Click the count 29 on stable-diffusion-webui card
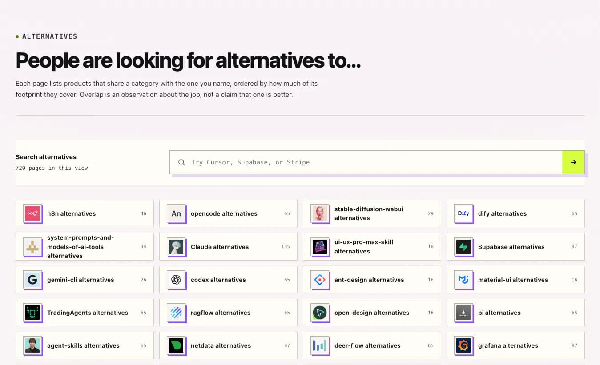This screenshot has height=365, width=600. pyautogui.click(x=431, y=213)
